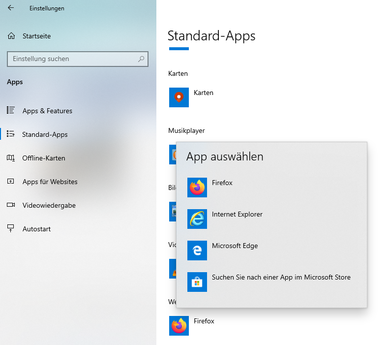
Task: Click the App auswählen heading
Action: pos(225,157)
